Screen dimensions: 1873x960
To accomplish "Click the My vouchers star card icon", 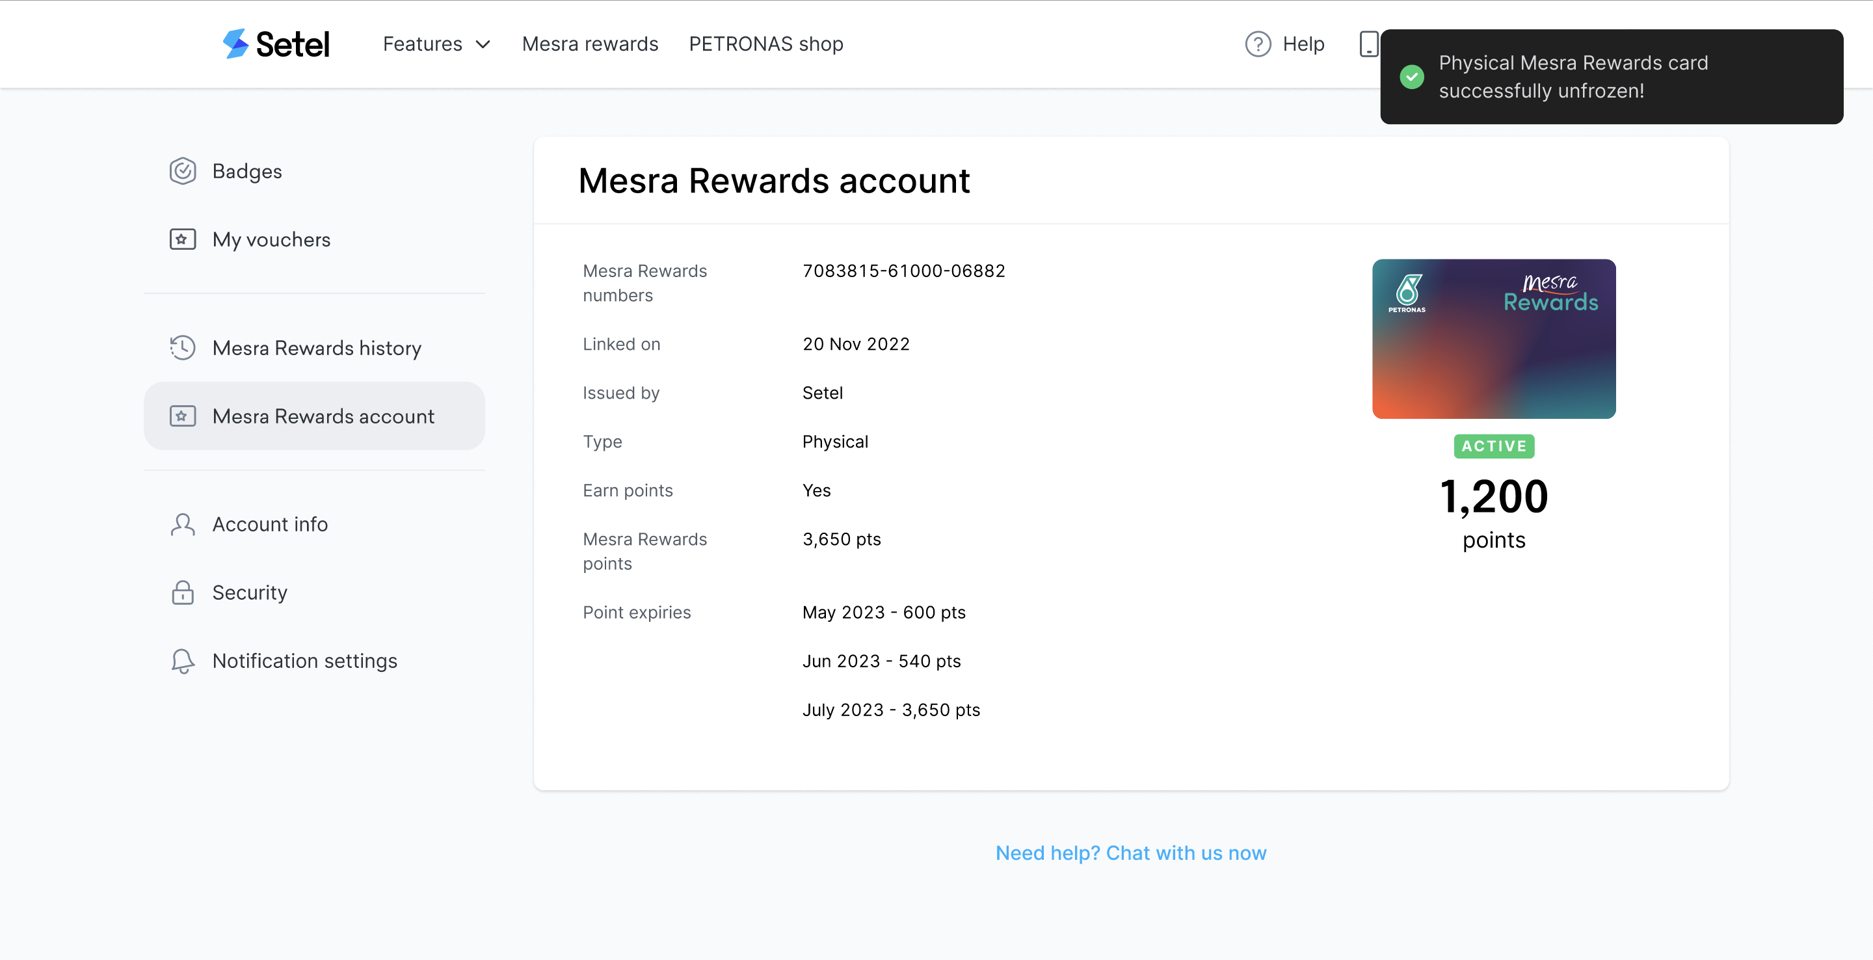I will coord(183,239).
